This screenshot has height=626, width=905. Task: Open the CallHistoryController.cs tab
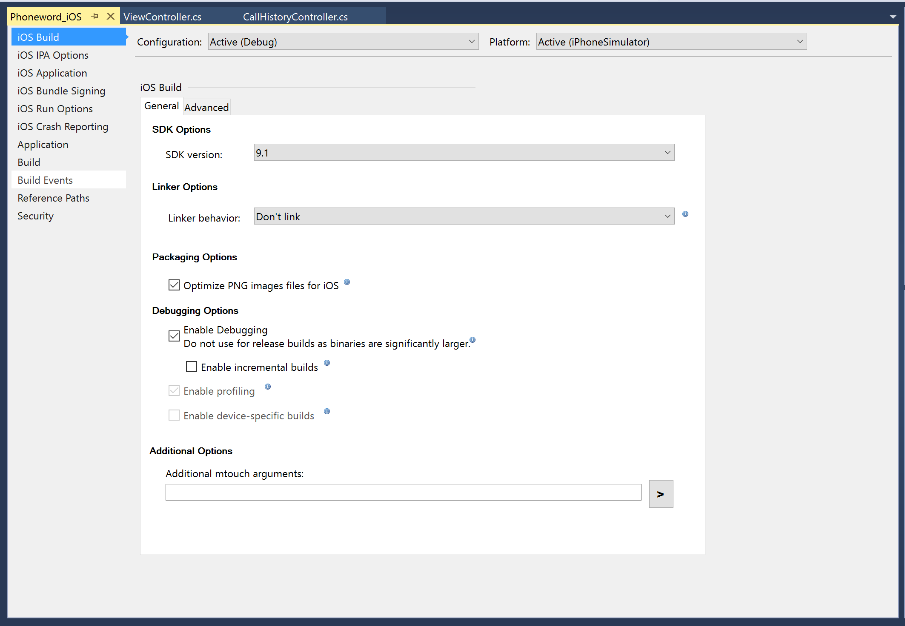pyautogui.click(x=295, y=17)
